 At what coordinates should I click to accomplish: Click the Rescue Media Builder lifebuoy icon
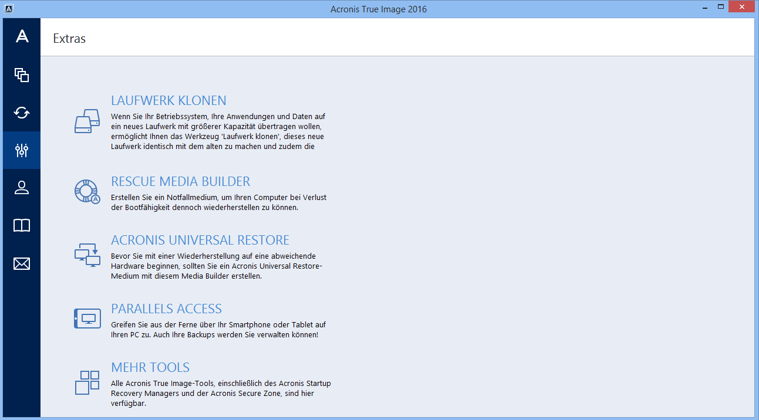click(87, 191)
